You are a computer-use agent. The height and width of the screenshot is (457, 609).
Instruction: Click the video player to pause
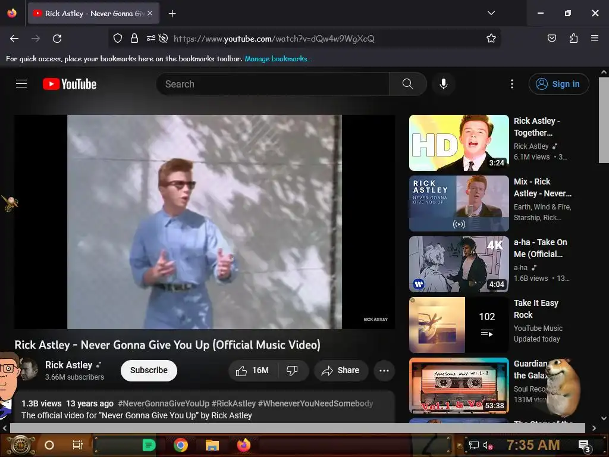click(205, 222)
